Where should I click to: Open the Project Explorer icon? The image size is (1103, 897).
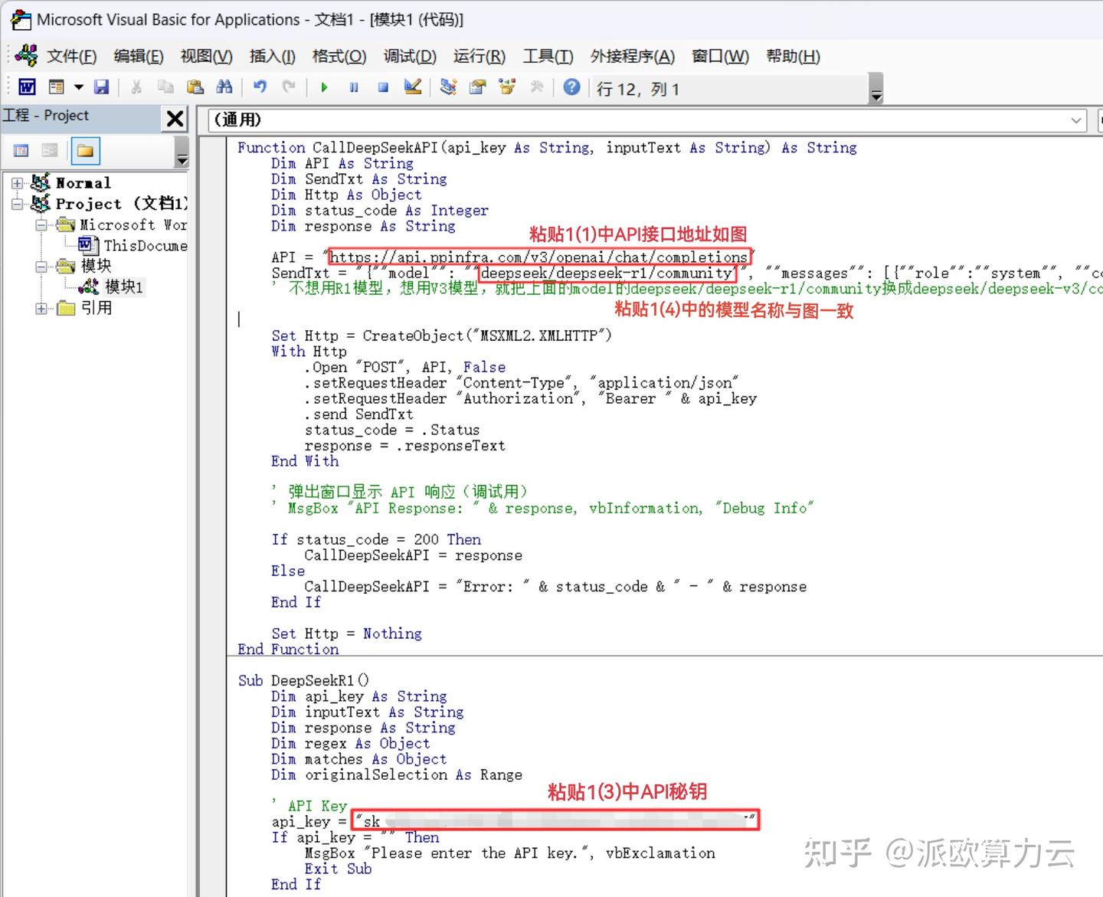point(448,87)
